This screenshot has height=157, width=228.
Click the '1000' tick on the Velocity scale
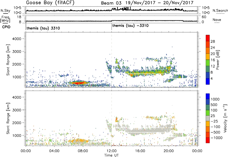pos(215,99)
